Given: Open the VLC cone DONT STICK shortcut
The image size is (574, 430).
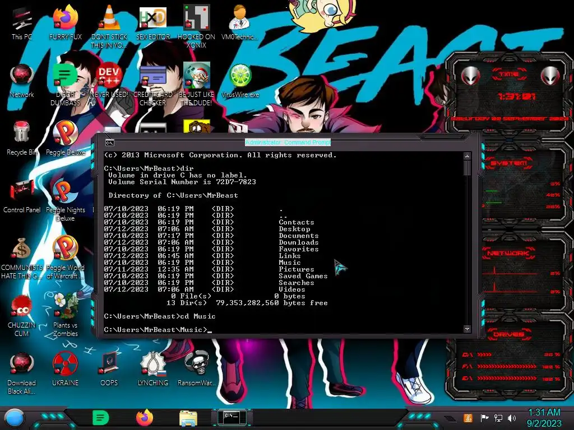Looking at the screenshot, I should pos(109,26).
